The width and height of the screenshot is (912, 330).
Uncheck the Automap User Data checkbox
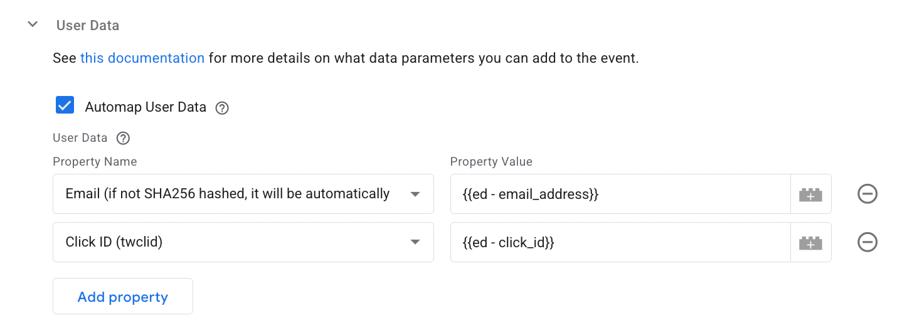[x=65, y=105]
